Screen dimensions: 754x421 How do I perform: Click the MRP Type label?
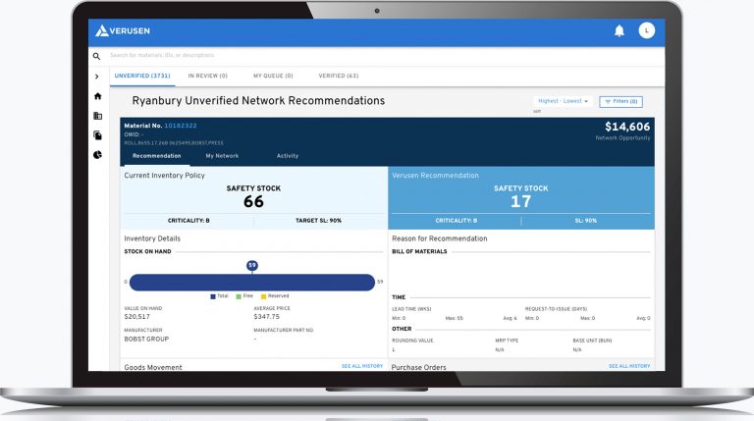coord(507,341)
